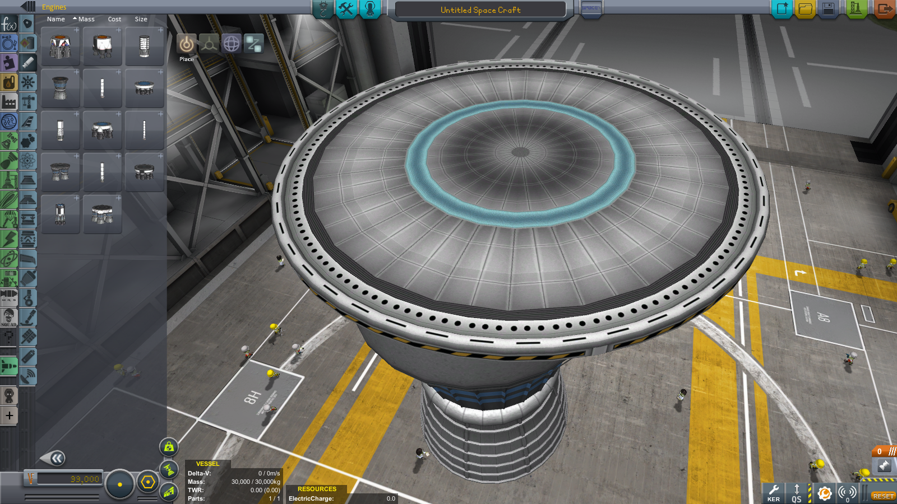Click the TWR readout label

[195, 490]
